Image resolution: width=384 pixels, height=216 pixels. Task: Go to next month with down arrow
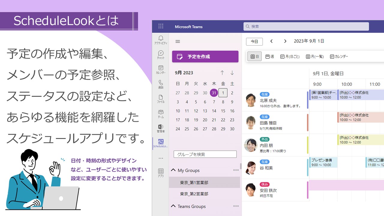coord(232,73)
